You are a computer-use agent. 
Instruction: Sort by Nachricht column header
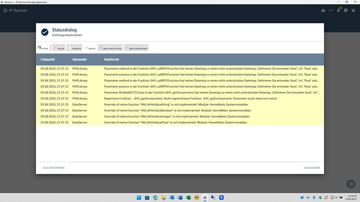[111, 59]
